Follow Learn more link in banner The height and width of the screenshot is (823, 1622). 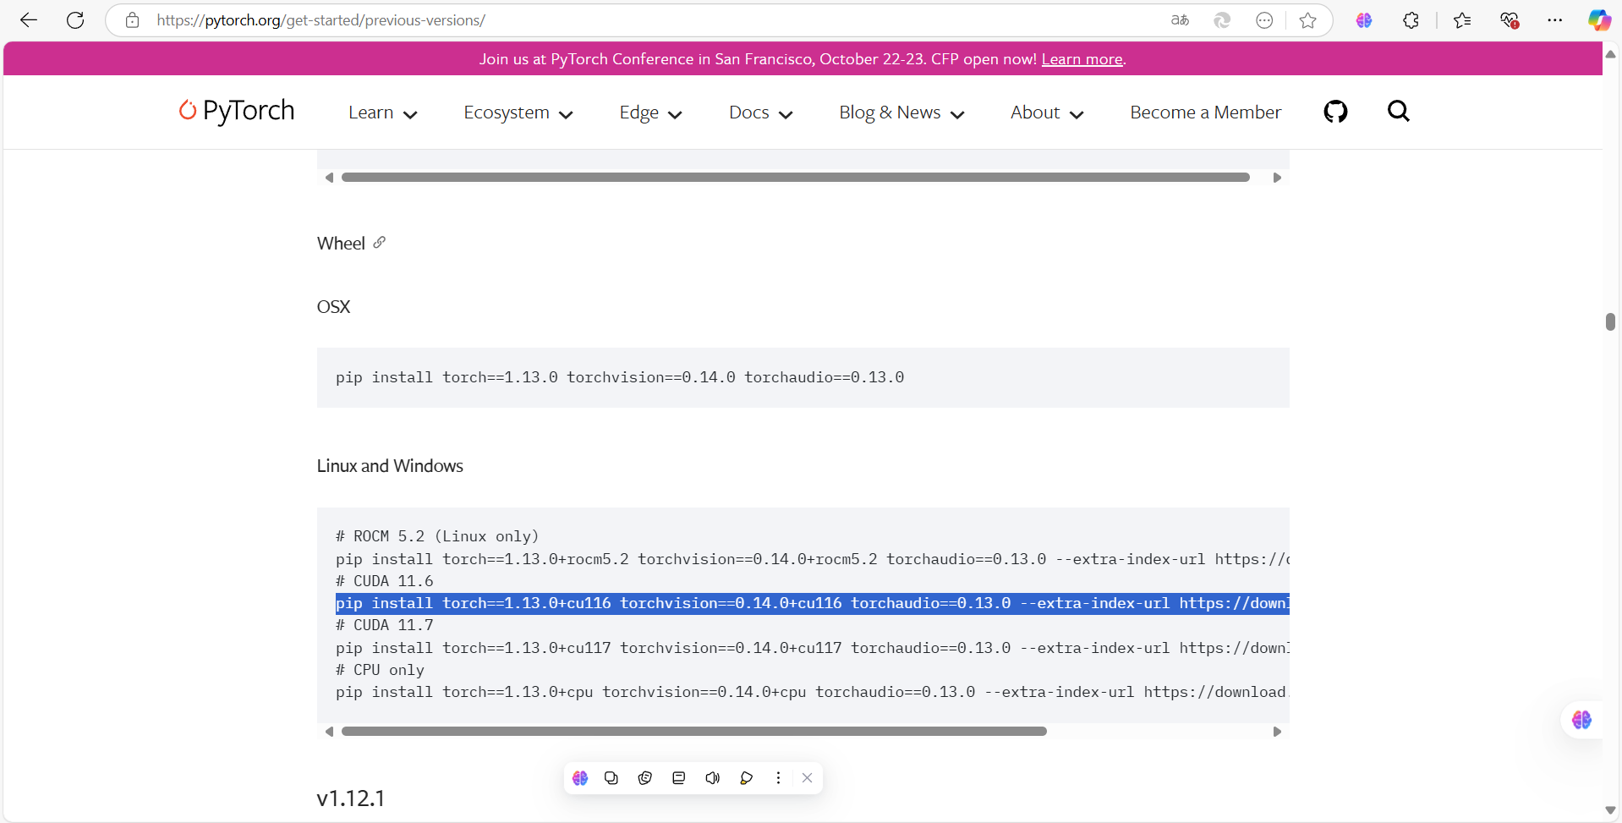point(1082,59)
